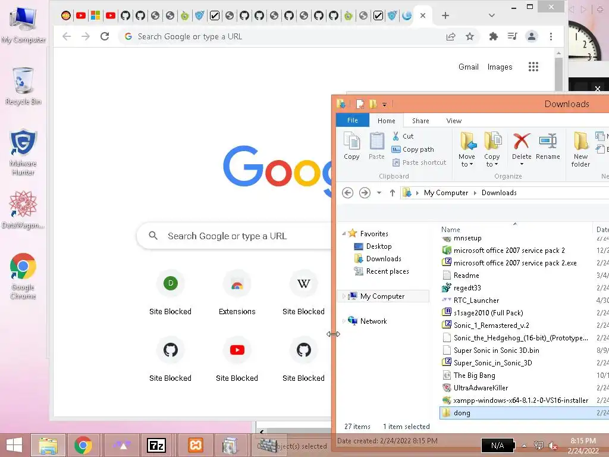Switch to the Home ribbon tab

(x=387, y=121)
